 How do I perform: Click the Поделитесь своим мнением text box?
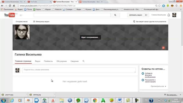[x=79, y=70]
